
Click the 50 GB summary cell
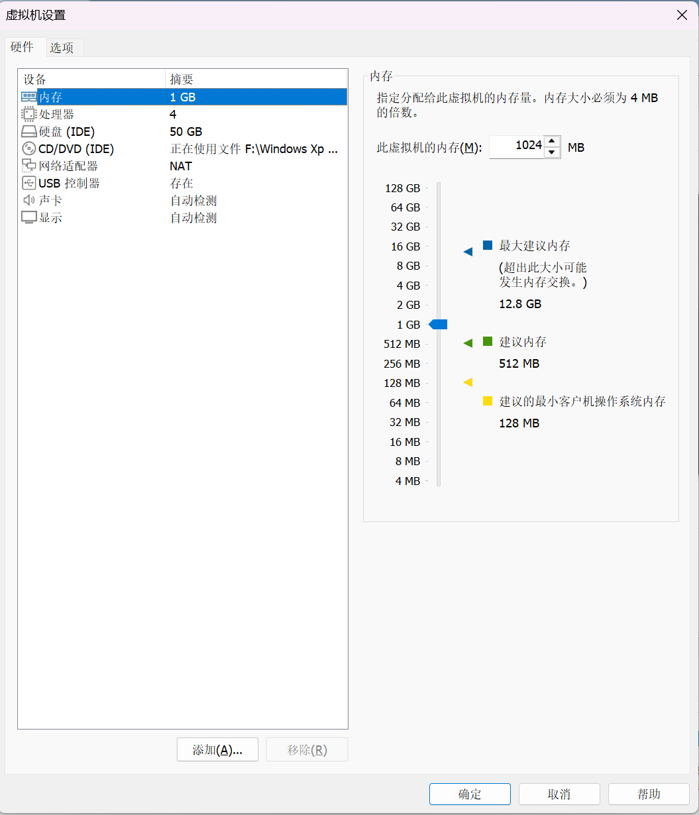[x=186, y=132]
